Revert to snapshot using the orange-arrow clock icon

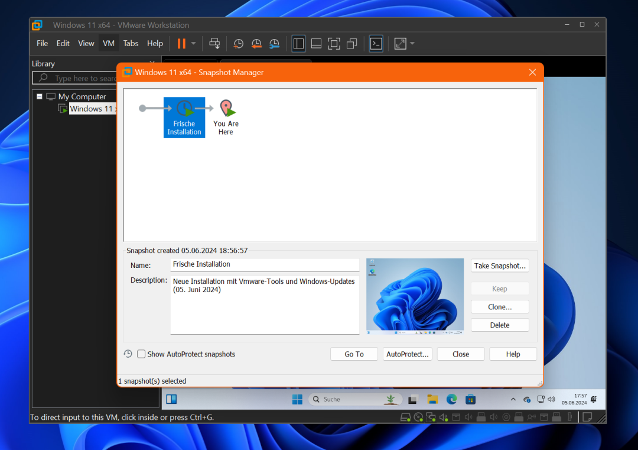pos(256,44)
